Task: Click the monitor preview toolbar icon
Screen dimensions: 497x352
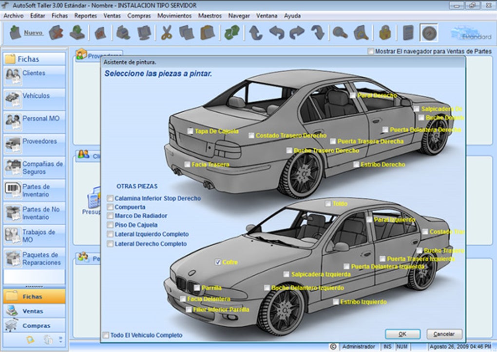Action: [144, 33]
